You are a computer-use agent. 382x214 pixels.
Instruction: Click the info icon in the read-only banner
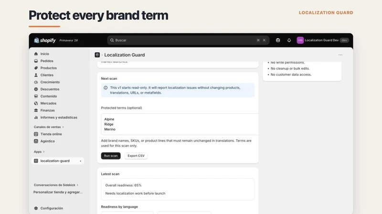(x=106, y=88)
